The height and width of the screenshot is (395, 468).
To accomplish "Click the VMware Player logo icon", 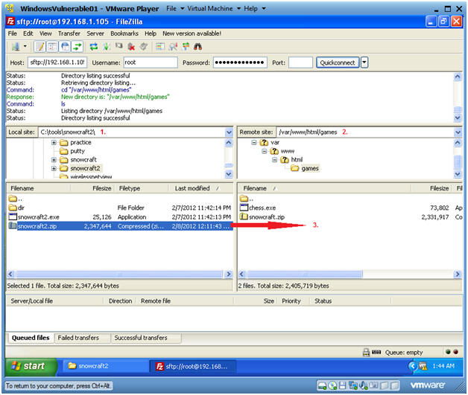I will [10, 8].
